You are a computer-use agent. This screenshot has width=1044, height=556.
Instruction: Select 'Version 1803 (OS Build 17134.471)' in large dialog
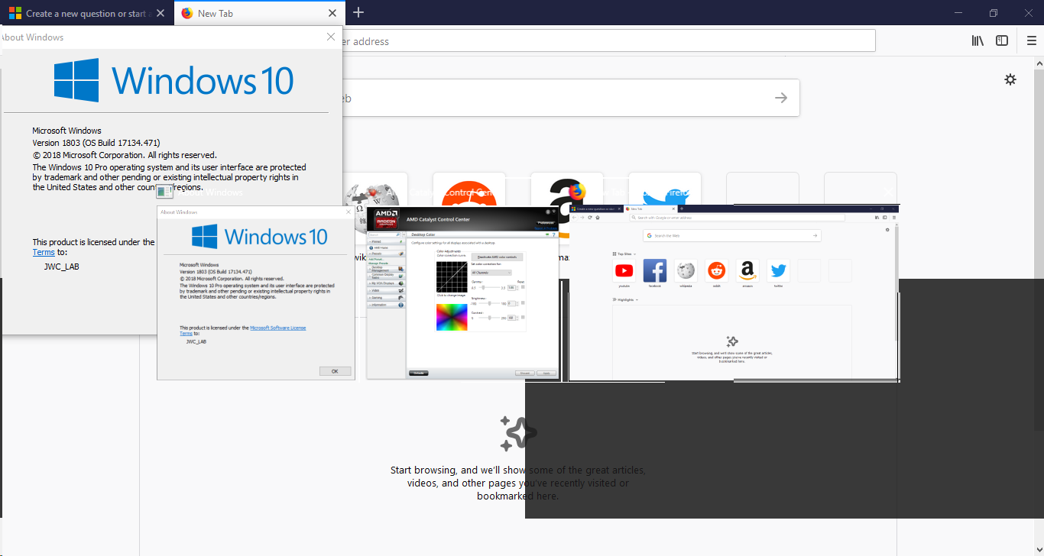(96, 142)
